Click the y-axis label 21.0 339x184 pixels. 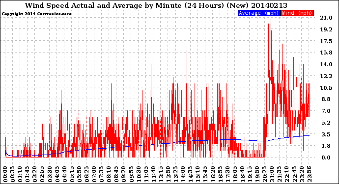click(326, 18)
